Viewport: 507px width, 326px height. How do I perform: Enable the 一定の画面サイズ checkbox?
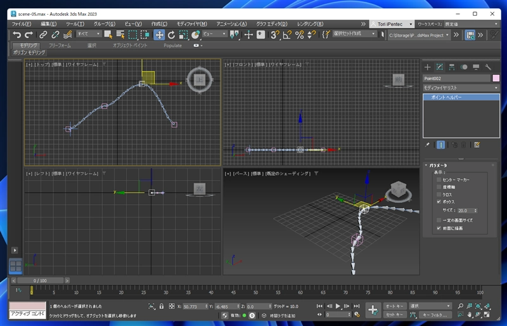point(439,220)
